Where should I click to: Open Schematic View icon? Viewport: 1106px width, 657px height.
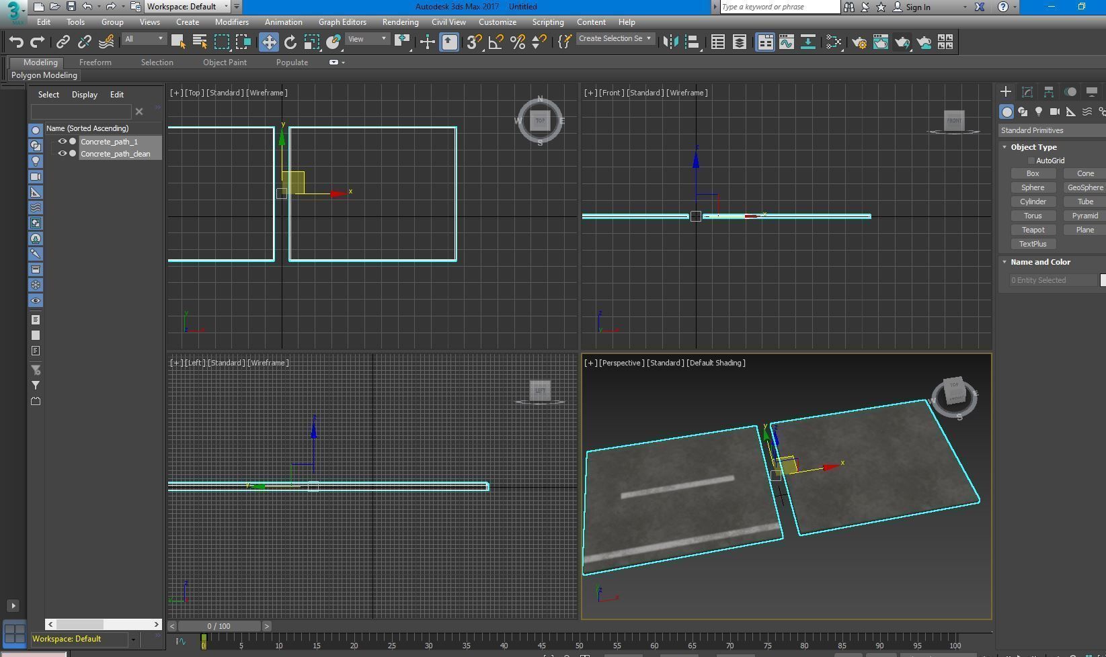coord(808,42)
